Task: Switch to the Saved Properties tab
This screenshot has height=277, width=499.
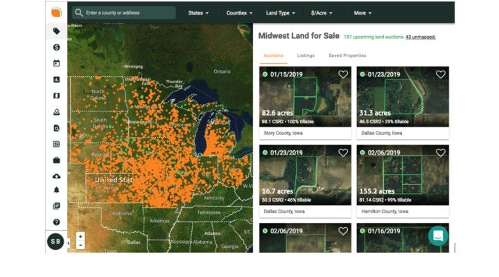Action: 347,55
